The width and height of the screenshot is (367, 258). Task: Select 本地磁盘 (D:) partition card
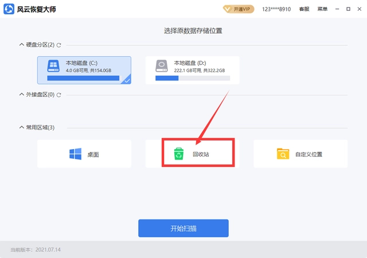click(x=193, y=70)
